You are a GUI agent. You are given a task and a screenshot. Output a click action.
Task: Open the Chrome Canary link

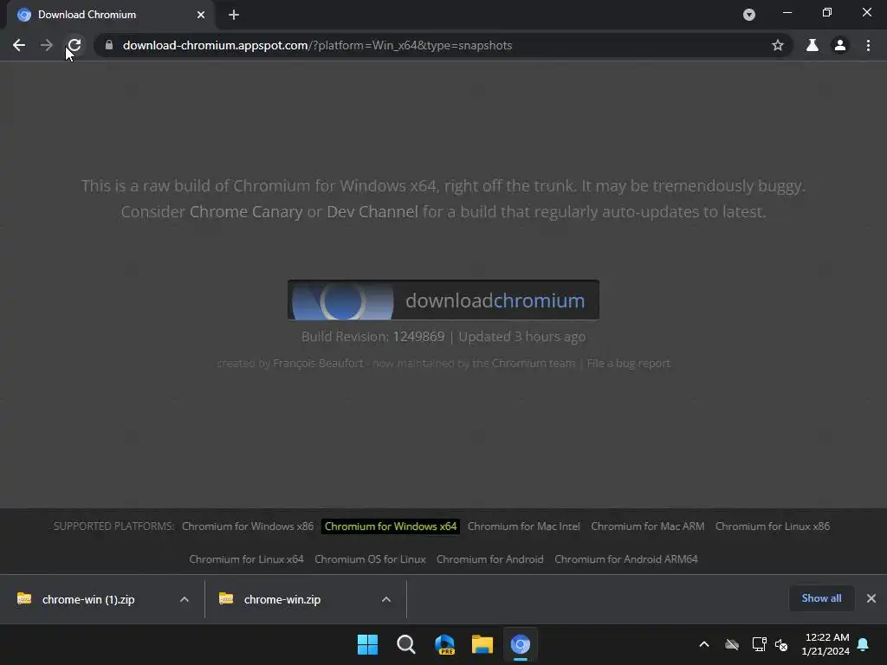point(246,211)
